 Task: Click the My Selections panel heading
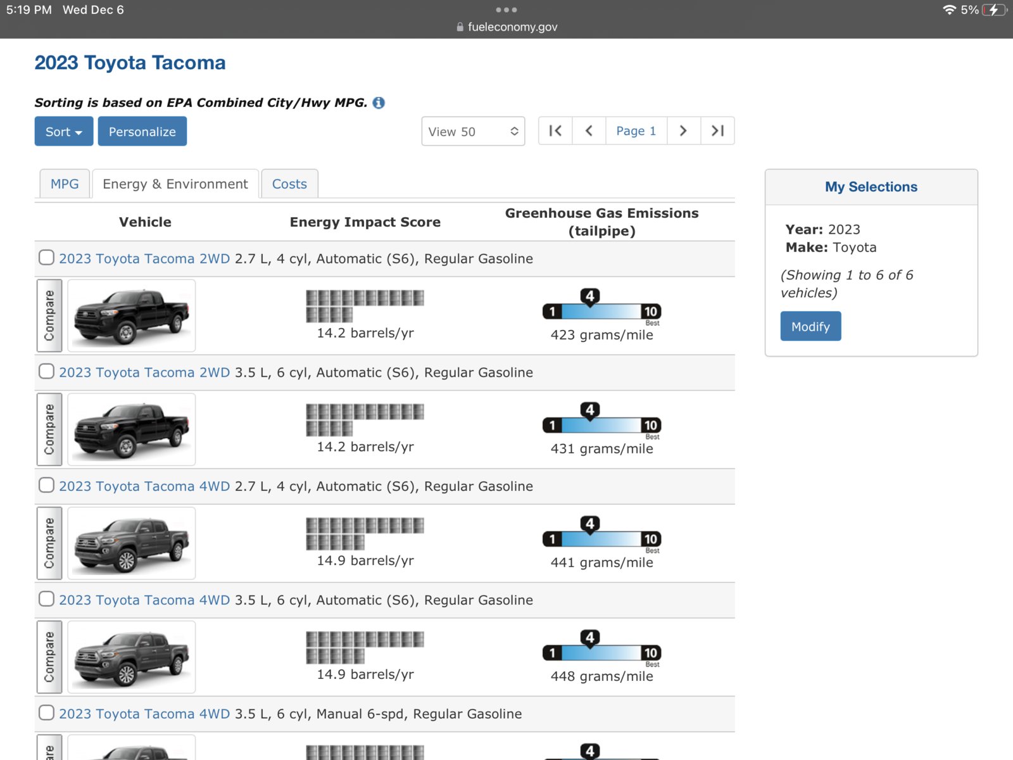coord(871,187)
